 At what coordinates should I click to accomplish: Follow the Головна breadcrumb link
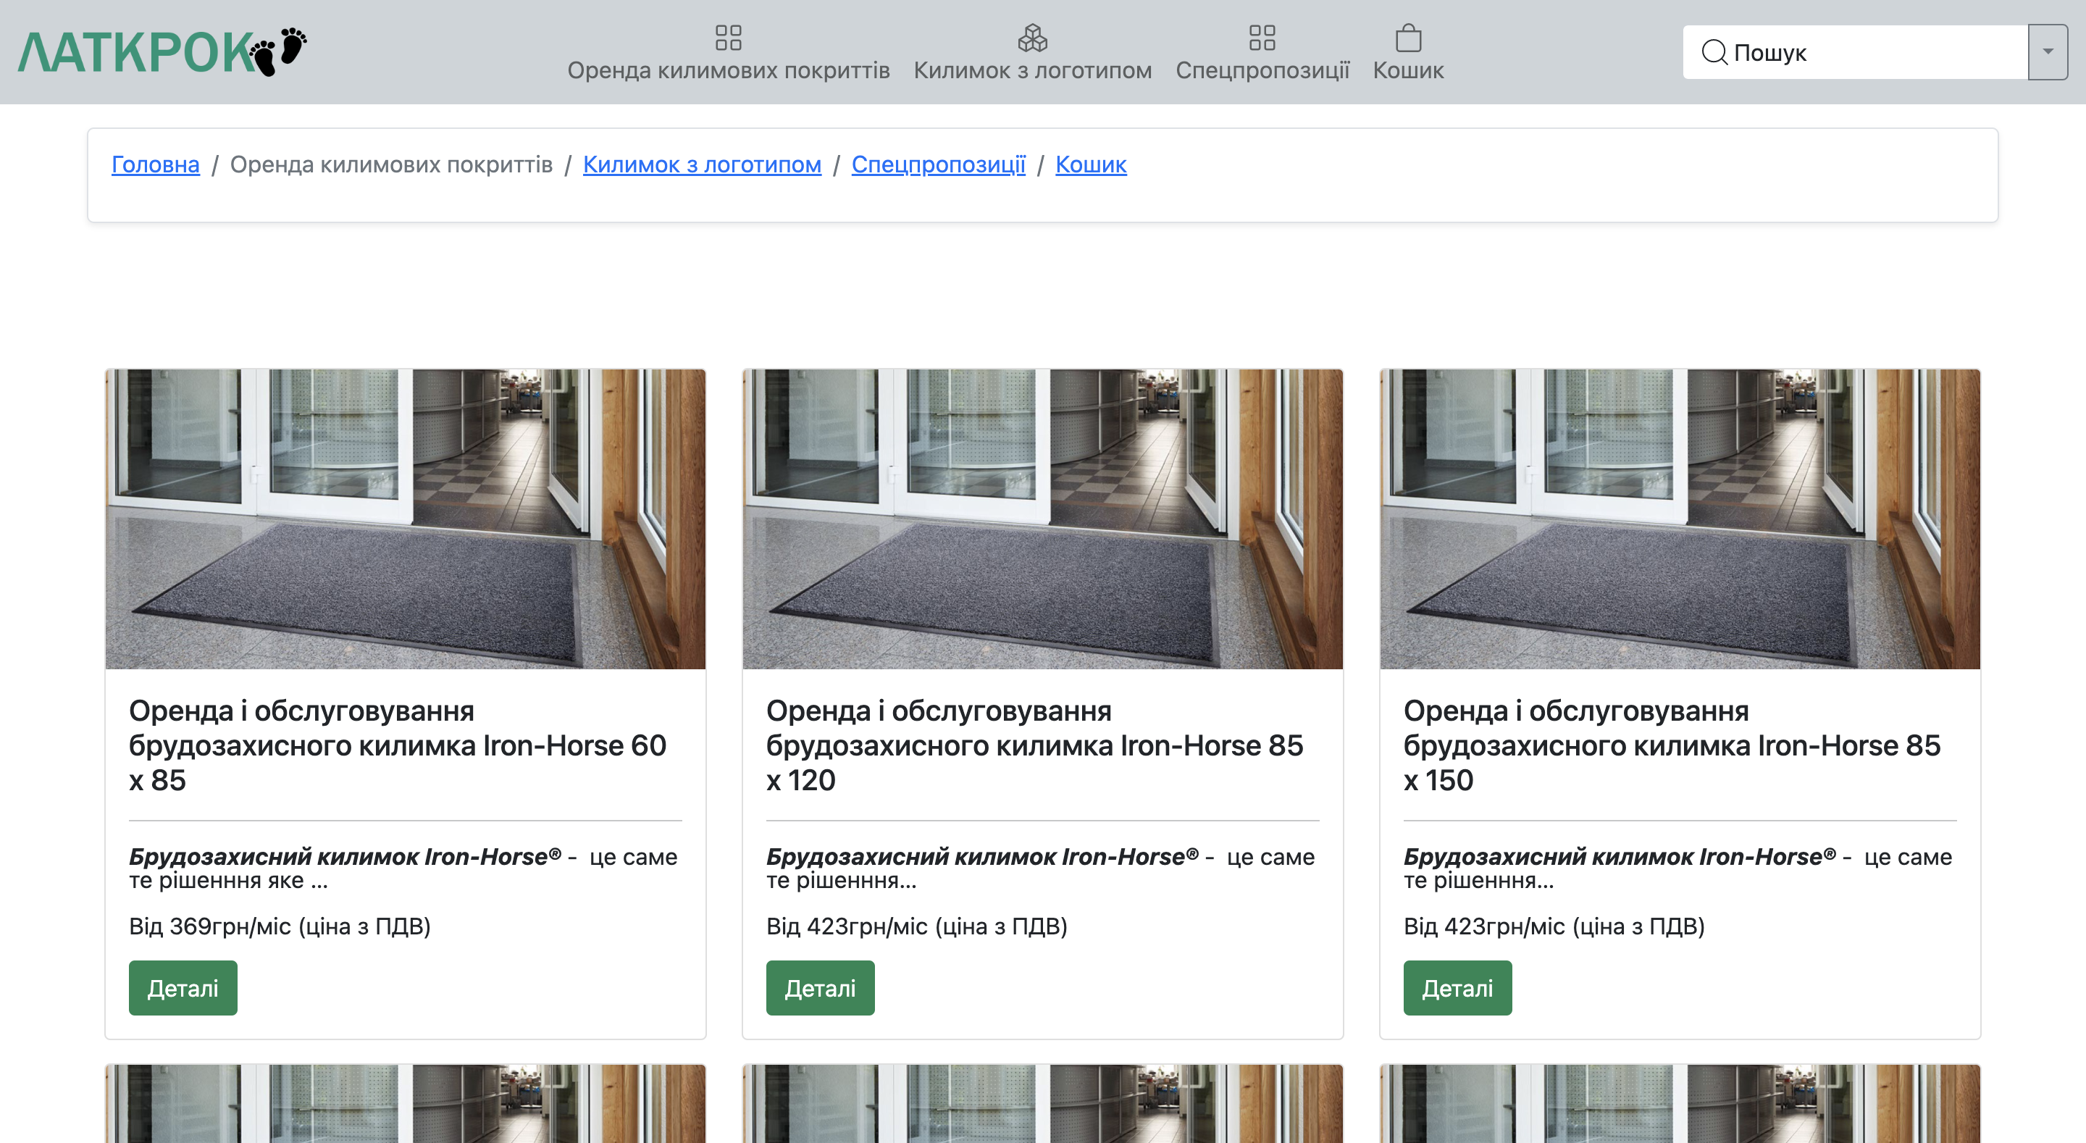(x=156, y=164)
